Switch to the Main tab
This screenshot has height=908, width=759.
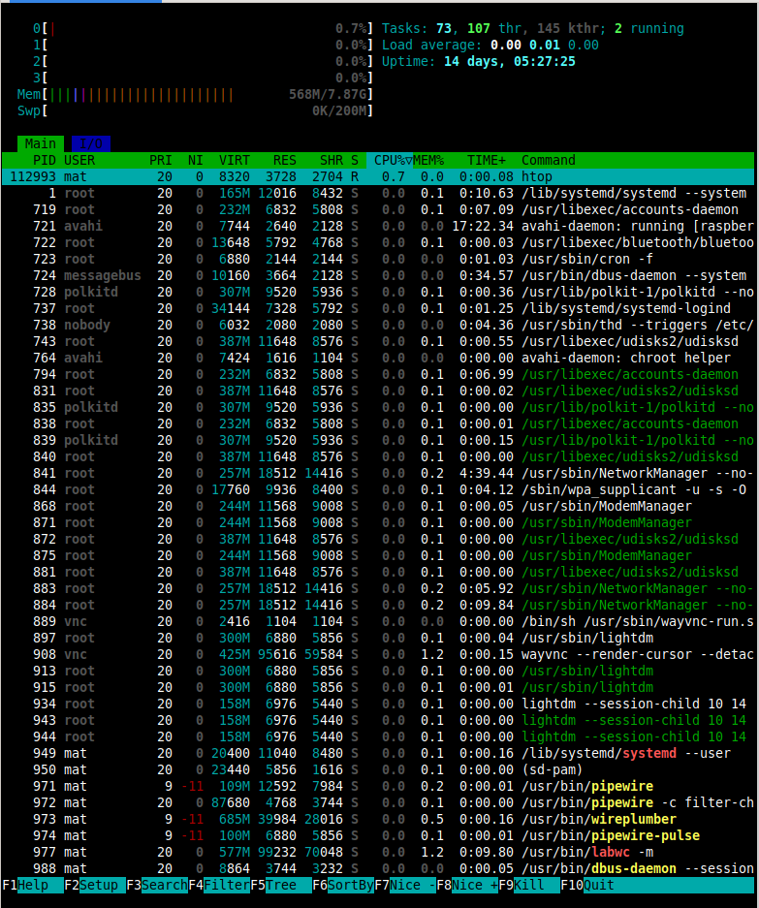[x=41, y=143]
